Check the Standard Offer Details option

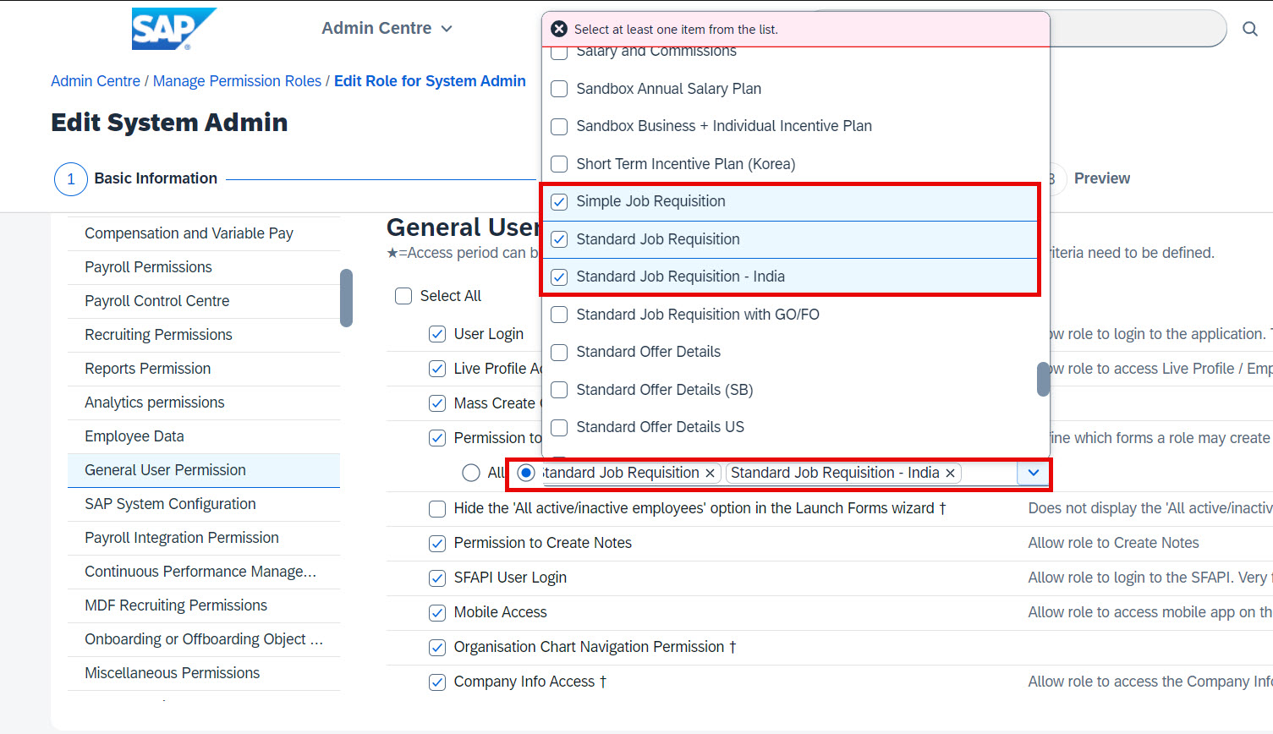(559, 352)
